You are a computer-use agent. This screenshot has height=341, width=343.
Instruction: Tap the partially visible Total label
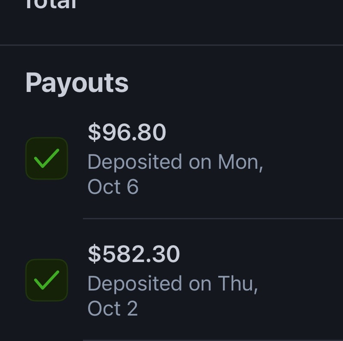point(51,5)
